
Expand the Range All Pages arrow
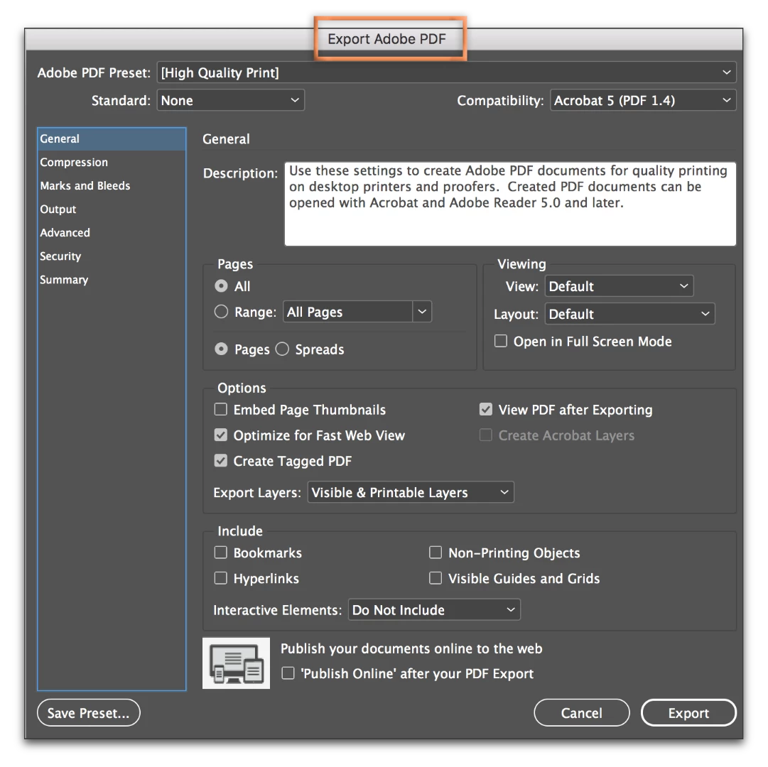pyautogui.click(x=422, y=311)
